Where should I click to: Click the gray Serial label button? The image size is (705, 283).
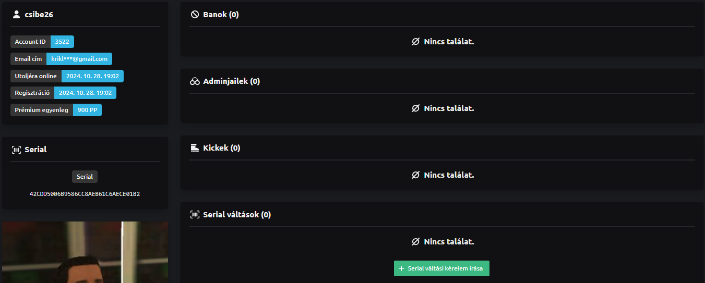(x=85, y=177)
